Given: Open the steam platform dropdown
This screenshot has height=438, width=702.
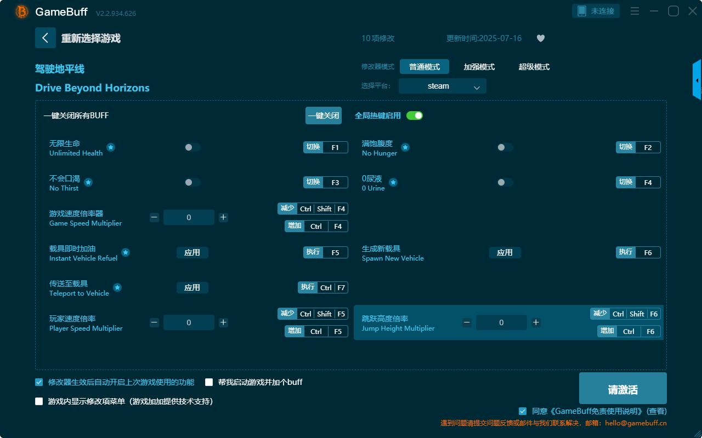Looking at the screenshot, I should pos(442,86).
